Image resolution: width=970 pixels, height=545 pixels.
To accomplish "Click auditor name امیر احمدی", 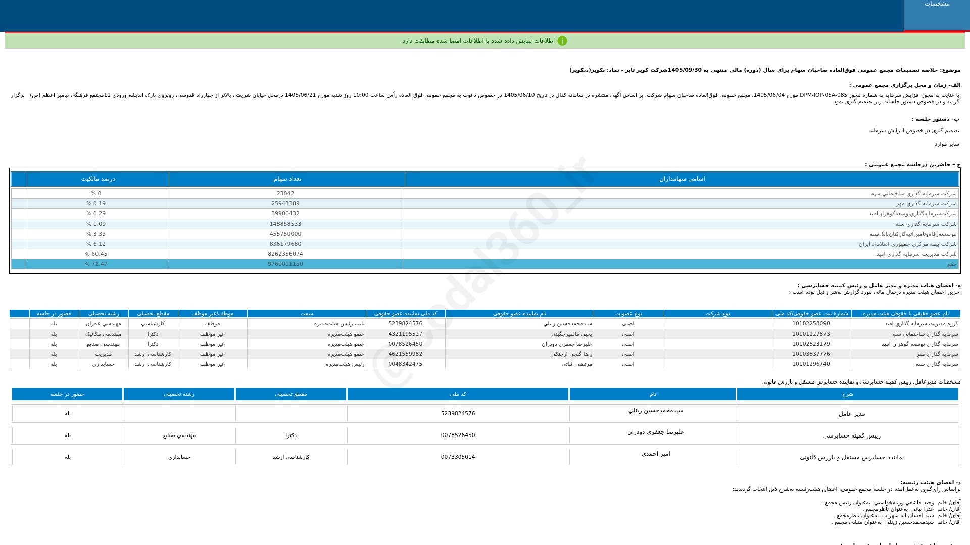I will coord(655,454).
